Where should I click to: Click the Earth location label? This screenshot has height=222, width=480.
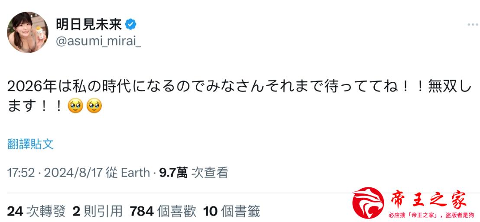coord(135,173)
